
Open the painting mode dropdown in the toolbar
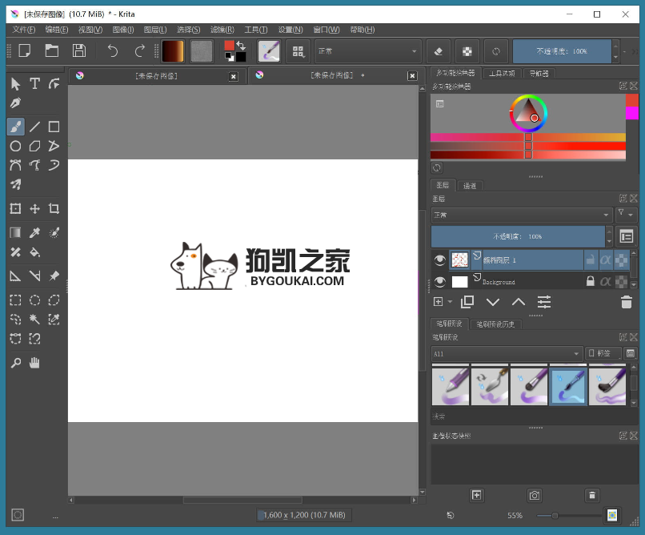click(368, 50)
